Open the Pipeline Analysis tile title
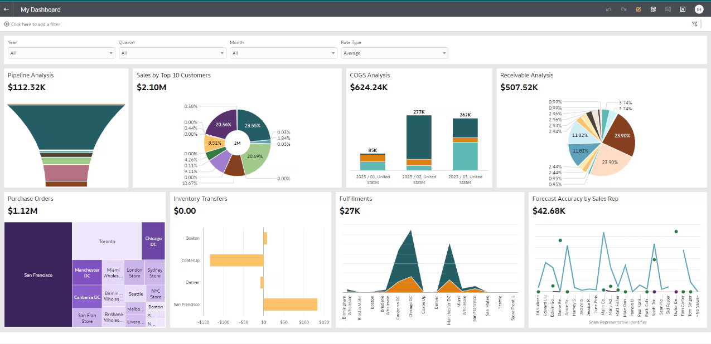The image size is (711, 344). 31,75
